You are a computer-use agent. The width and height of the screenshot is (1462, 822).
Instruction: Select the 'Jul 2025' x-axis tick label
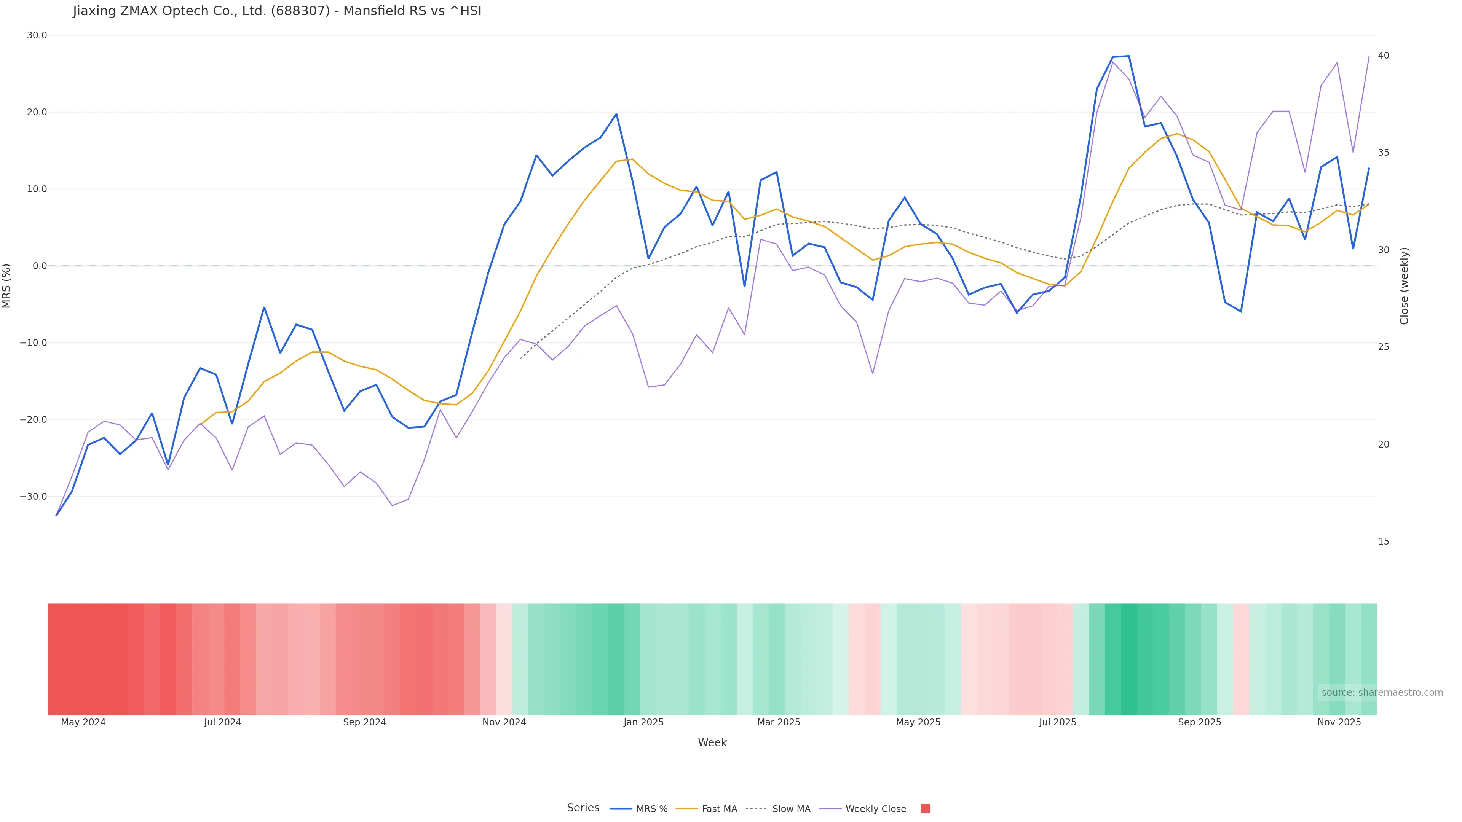tap(1057, 722)
